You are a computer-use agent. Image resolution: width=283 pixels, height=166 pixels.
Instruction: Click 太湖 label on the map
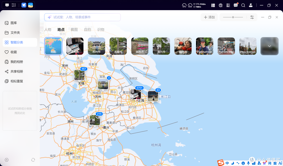[x=74, y=101]
